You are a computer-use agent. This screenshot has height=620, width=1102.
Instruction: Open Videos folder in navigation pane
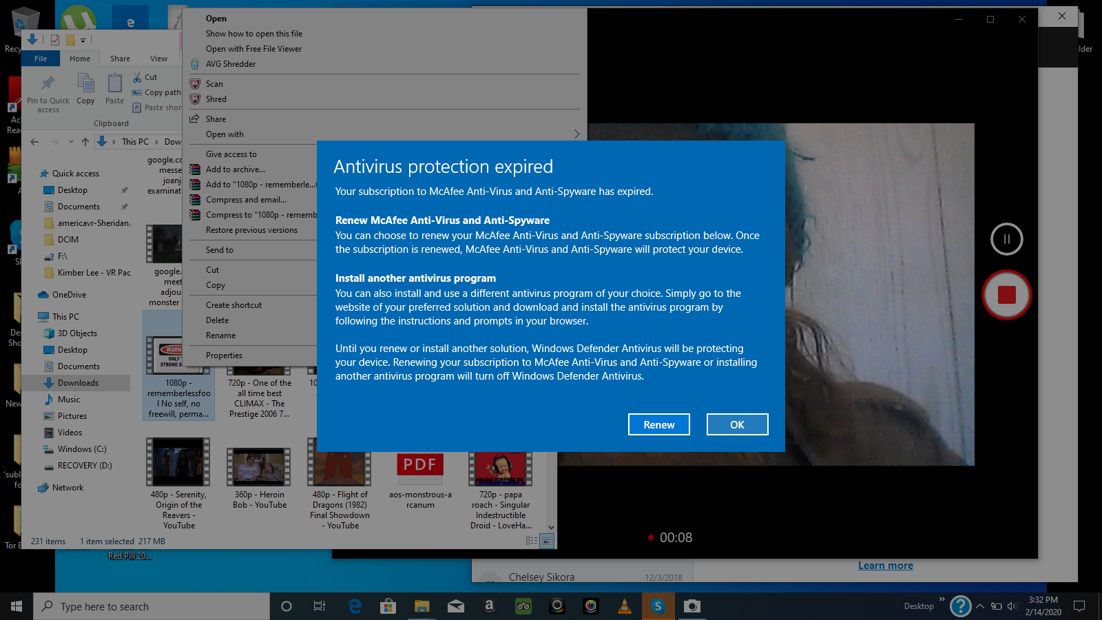(70, 433)
